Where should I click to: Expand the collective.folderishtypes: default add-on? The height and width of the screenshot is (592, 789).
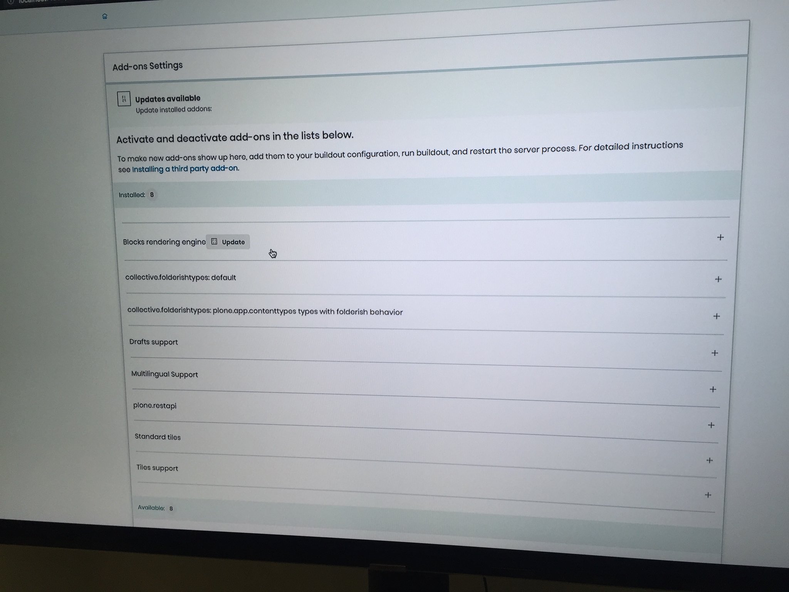click(718, 279)
